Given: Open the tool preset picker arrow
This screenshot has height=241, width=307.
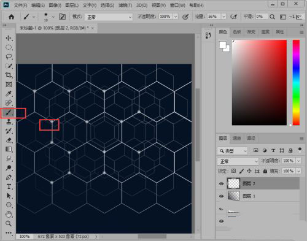Looking at the screenshot, I should [34, 17].
